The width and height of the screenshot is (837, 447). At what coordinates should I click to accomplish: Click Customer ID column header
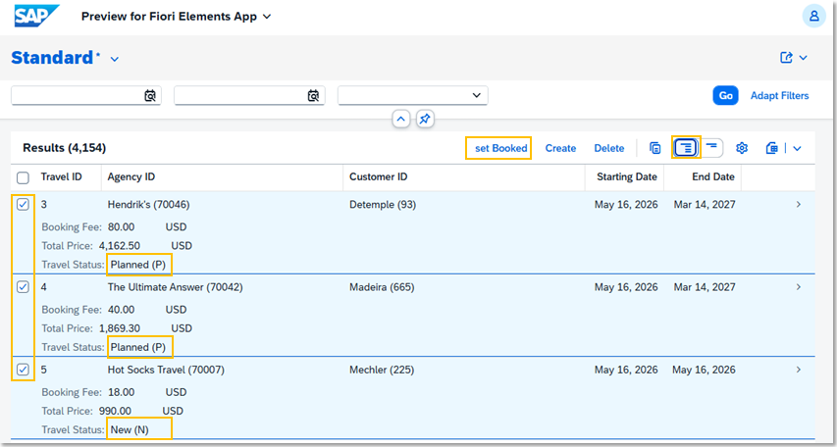coord(379,177)
